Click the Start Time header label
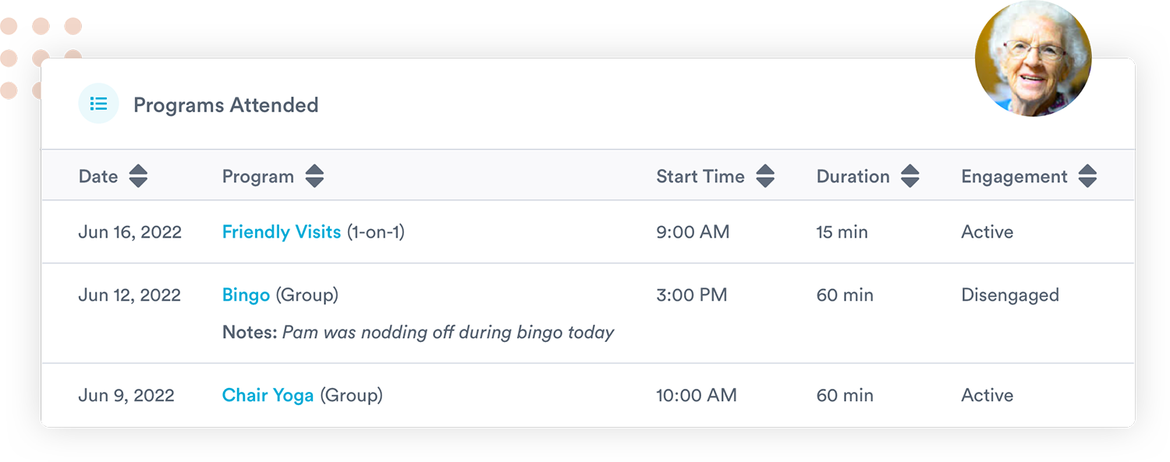The height and width of the screenshot is (462, 1170). pyautogui.click(x=700, y=177)
